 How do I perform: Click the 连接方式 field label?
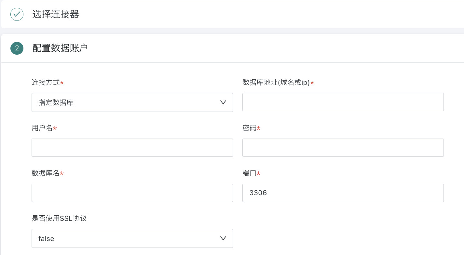[x=46, y=83]
